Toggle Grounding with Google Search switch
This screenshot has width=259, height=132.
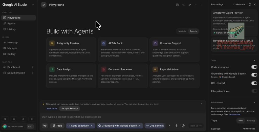254,75
